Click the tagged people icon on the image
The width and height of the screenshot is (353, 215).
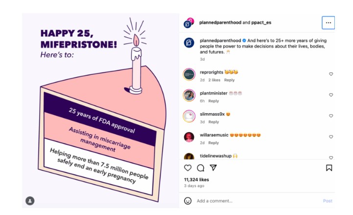(30, 201)
